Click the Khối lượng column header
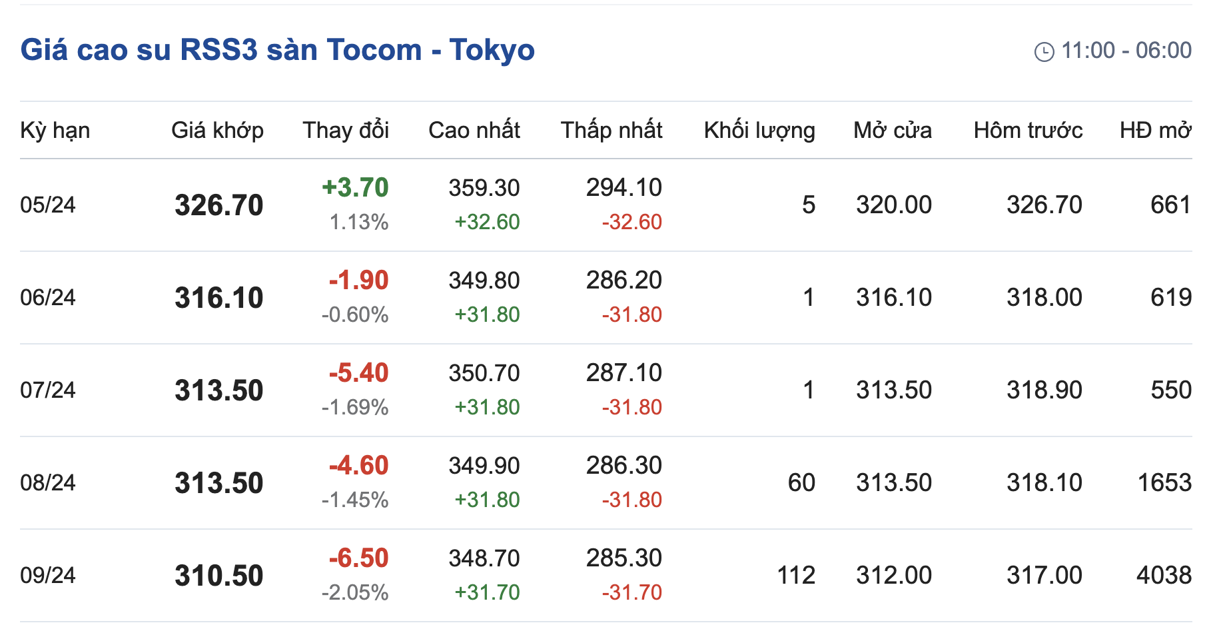This screenshot has width=1219, height=625. (x=759, y=130)
